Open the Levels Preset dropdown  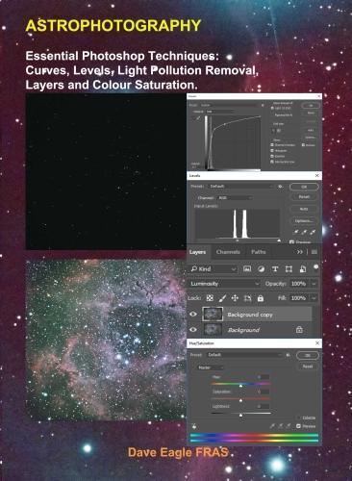coord(240,187)
